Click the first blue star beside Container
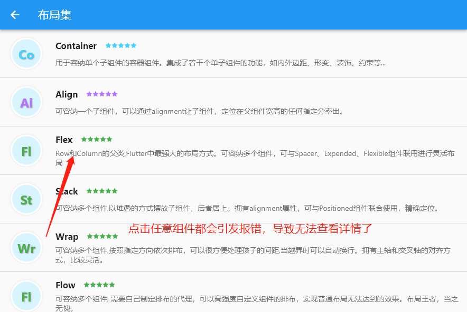467x312 pixels. (x=108, y=45)
